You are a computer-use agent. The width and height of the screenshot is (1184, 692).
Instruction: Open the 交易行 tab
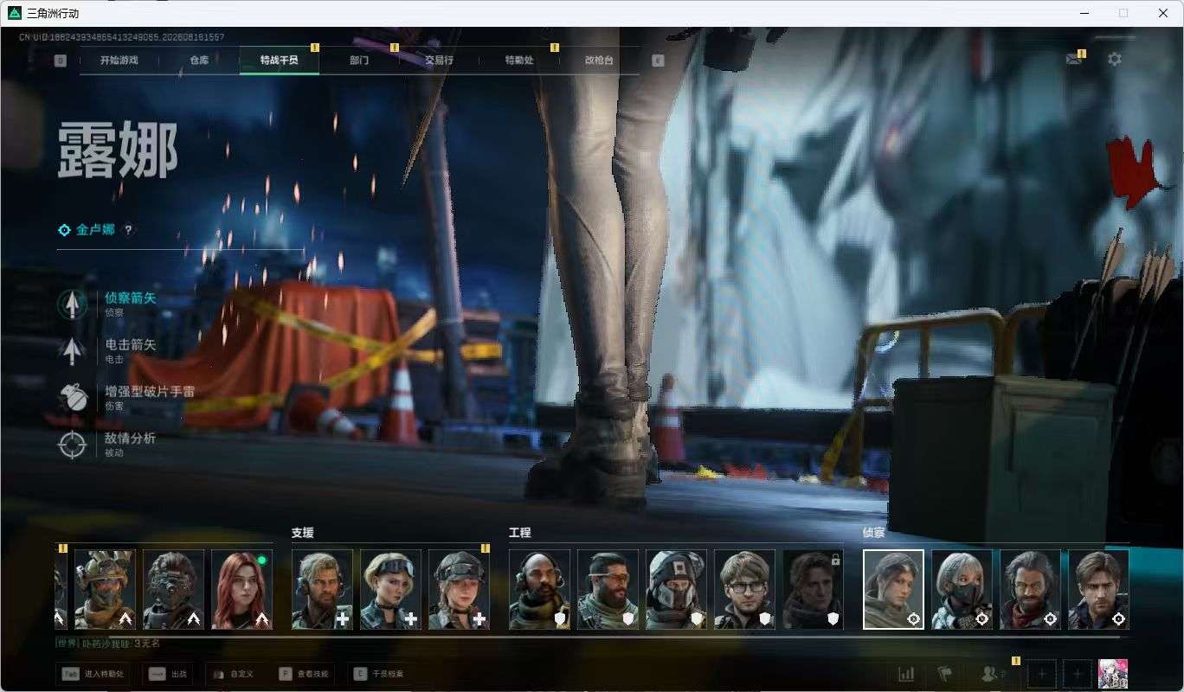tap(439, 61)
